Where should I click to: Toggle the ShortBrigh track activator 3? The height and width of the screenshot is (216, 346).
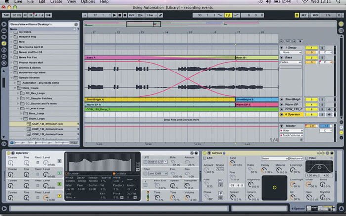coord(311,99)
